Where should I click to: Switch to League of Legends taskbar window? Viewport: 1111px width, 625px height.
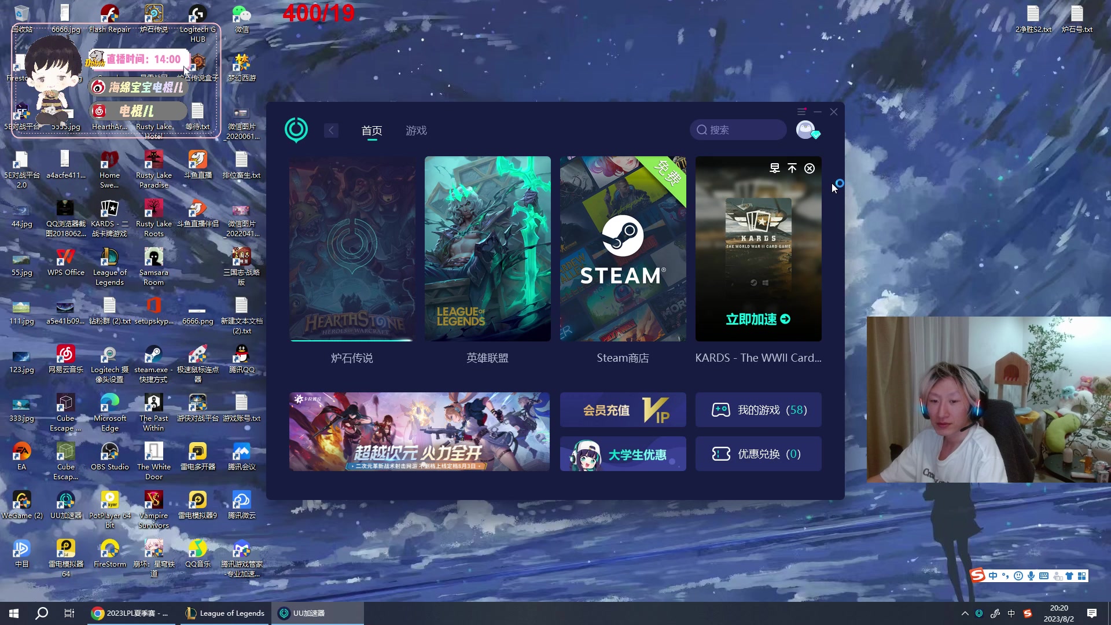(x=225, y=613)
